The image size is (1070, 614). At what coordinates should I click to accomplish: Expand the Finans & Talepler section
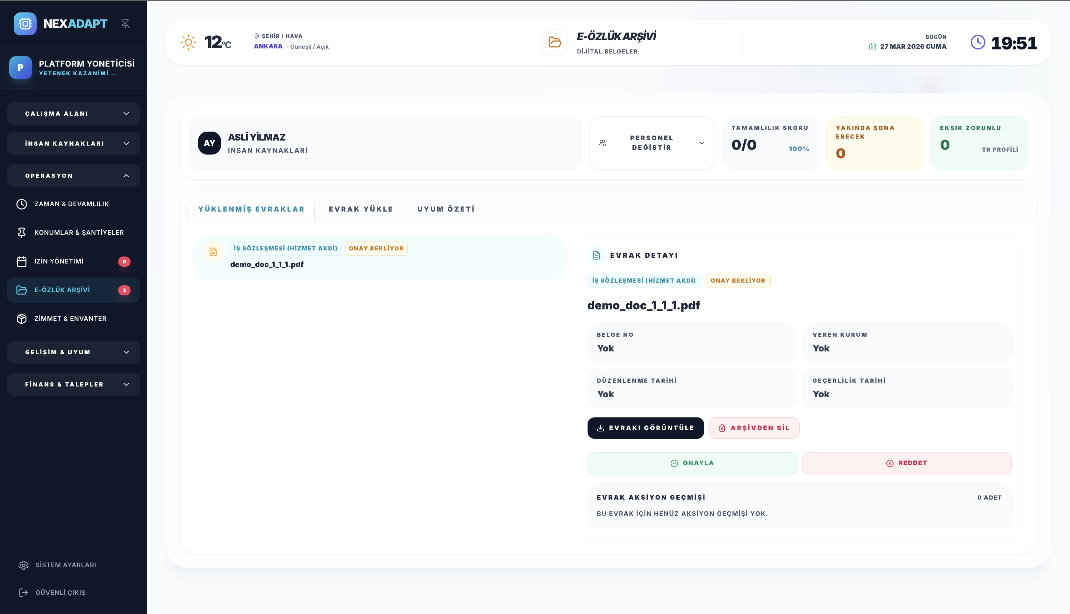click(73, 385)
